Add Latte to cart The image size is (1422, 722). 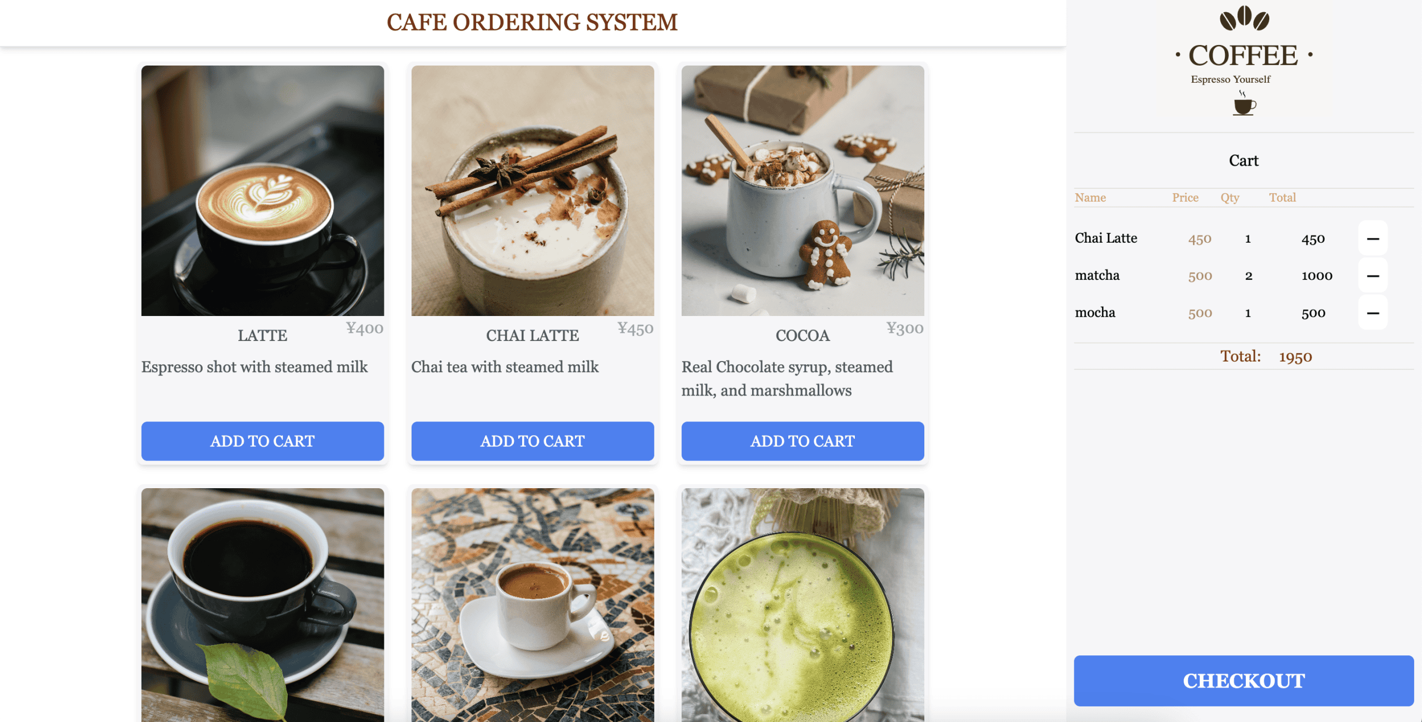(262, 441)
